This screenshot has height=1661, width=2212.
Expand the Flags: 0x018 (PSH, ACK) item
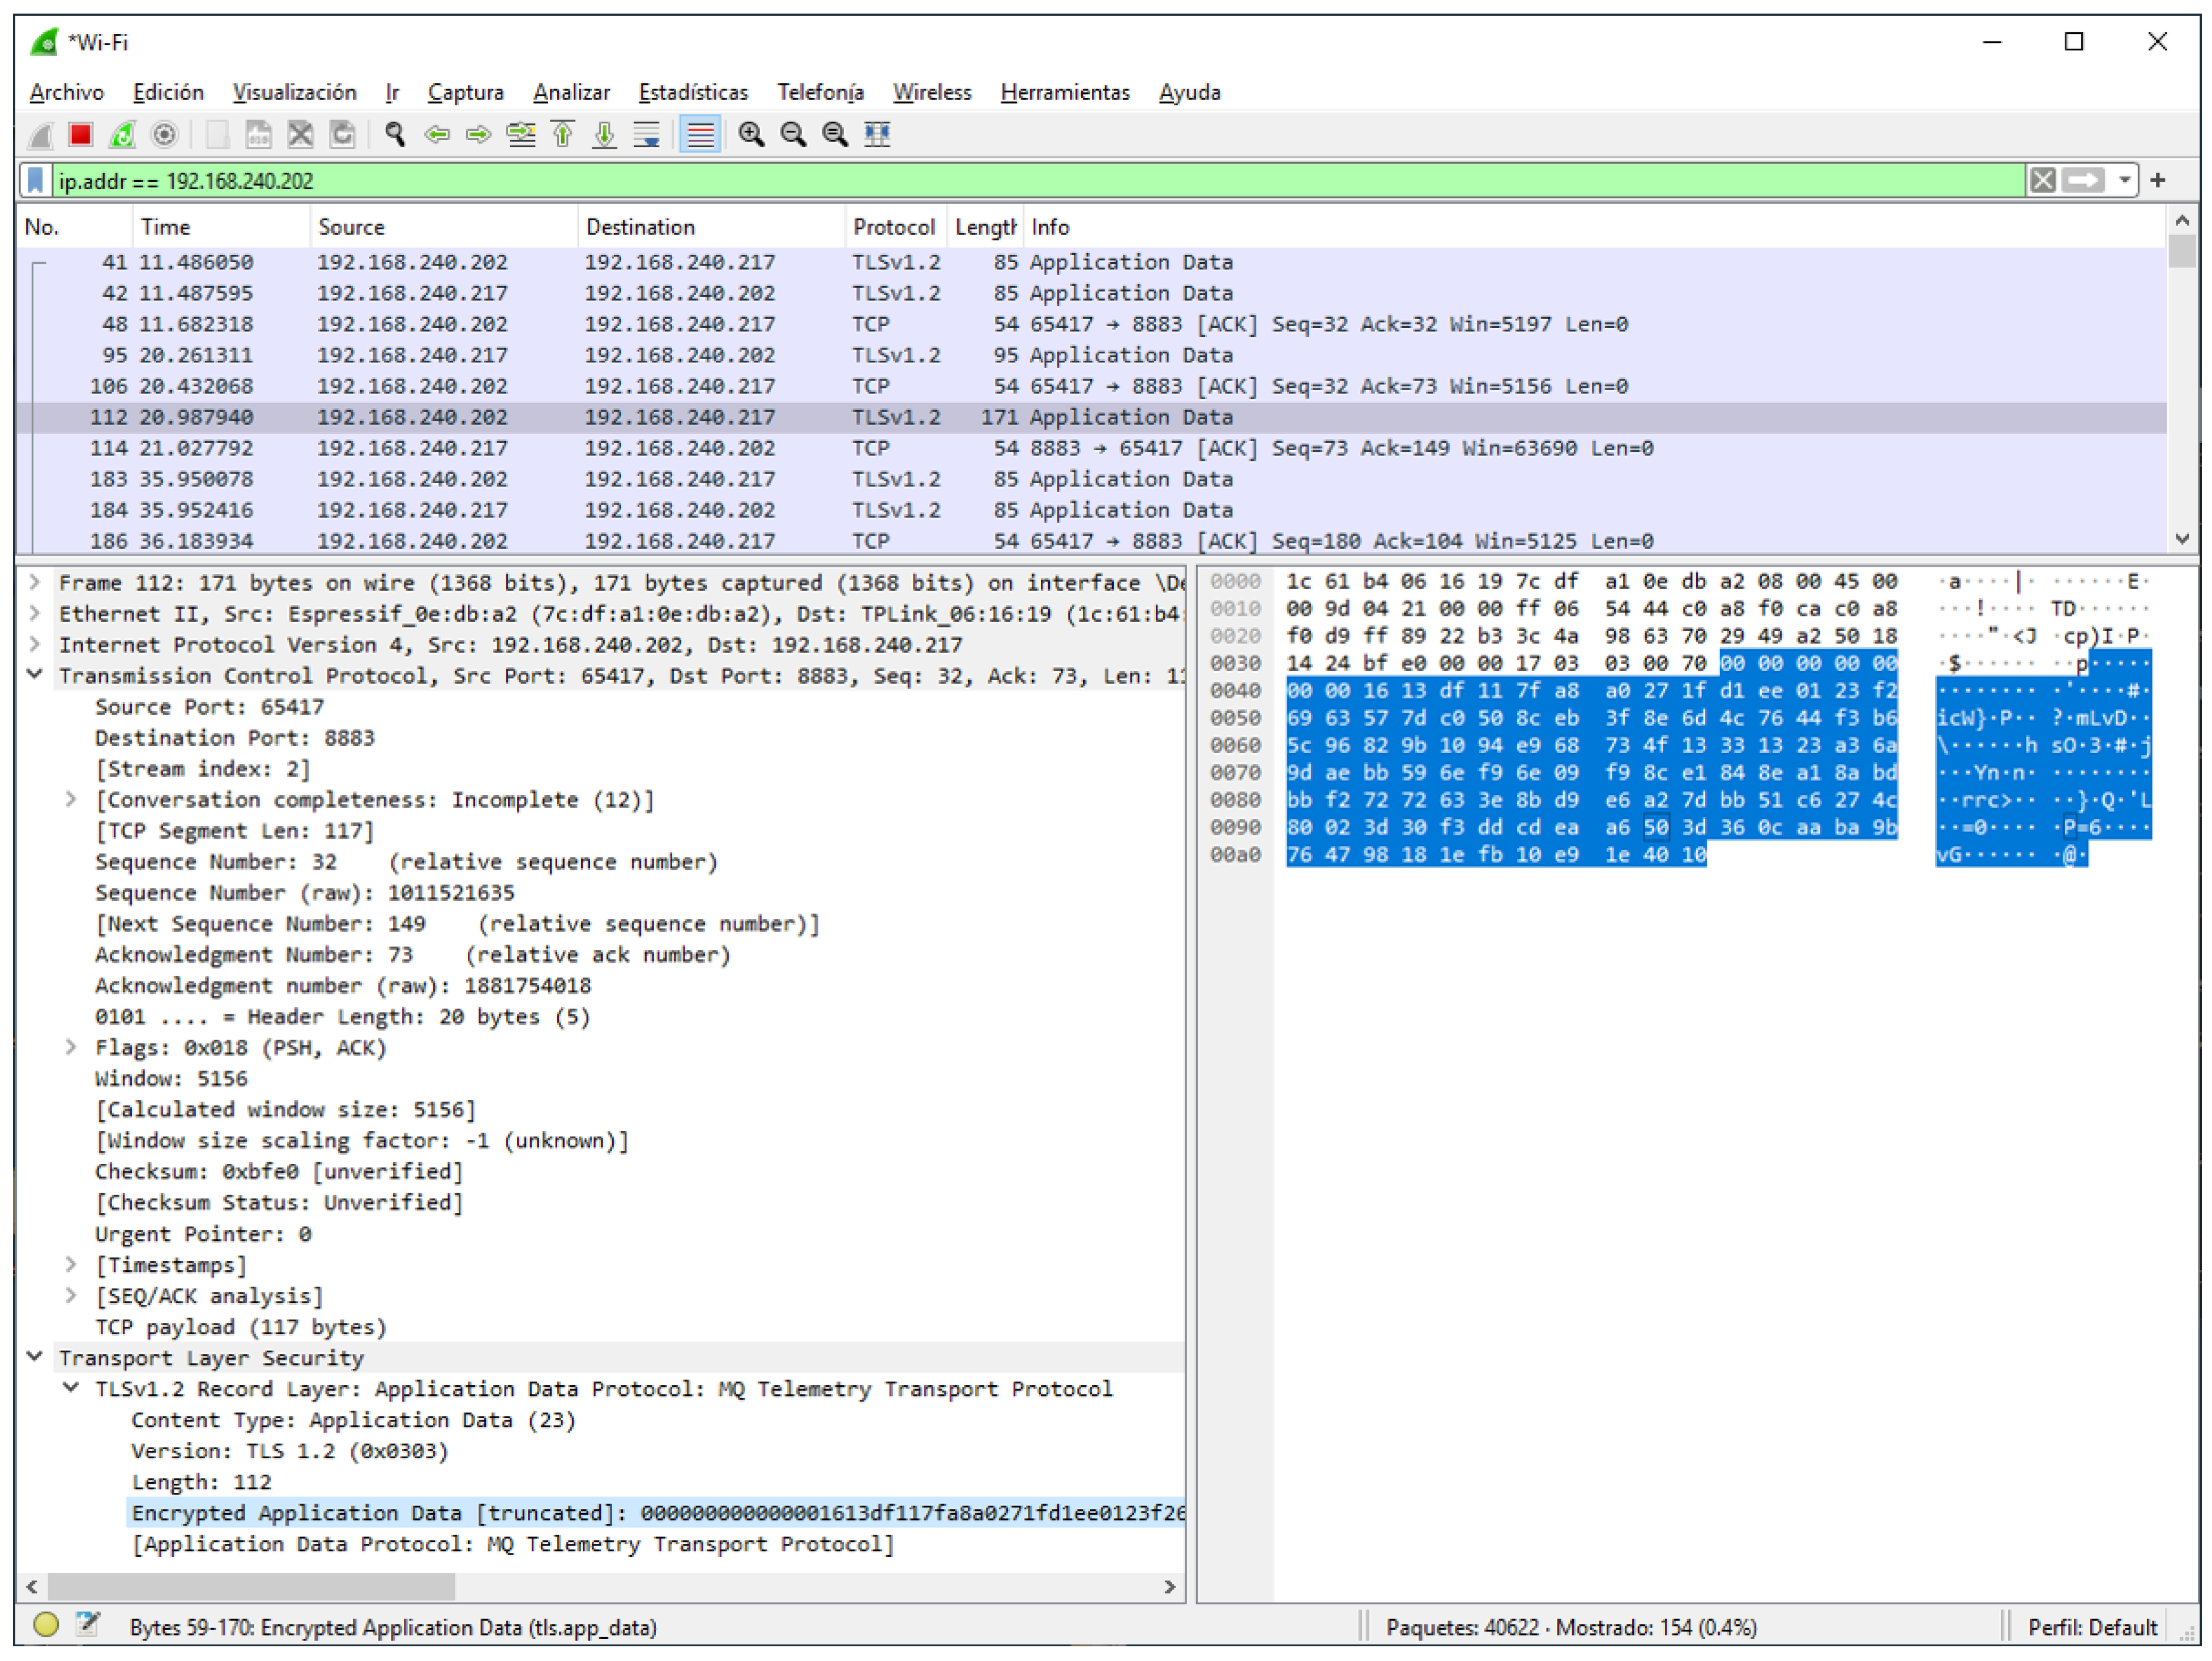71,1047
